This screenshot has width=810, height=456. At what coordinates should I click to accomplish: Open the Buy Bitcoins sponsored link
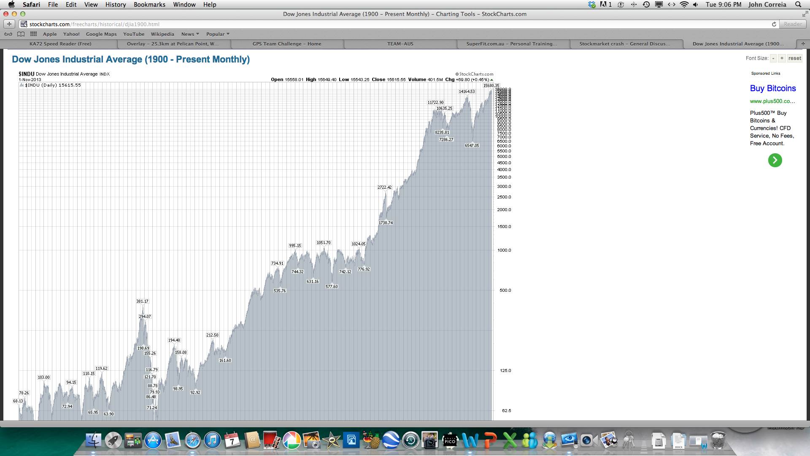click(x=772, y=88)
